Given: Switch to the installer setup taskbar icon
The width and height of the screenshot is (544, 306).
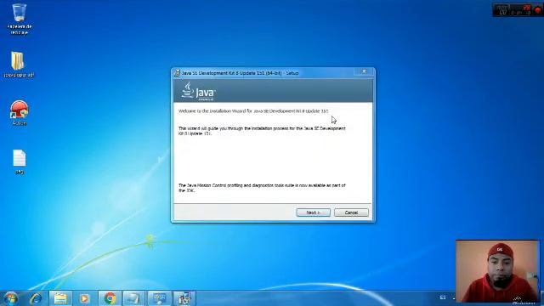Looking at the screenshot, I should pos(184,298).
